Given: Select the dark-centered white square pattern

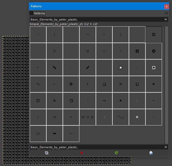Looking at the screenshot, I should [154, 68].
